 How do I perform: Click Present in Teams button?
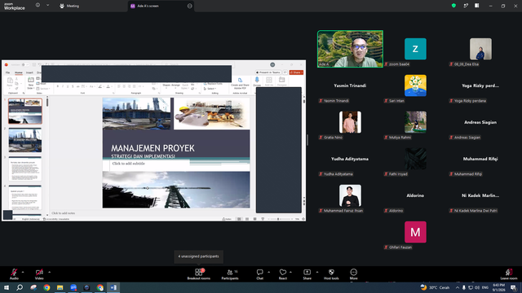268,72
